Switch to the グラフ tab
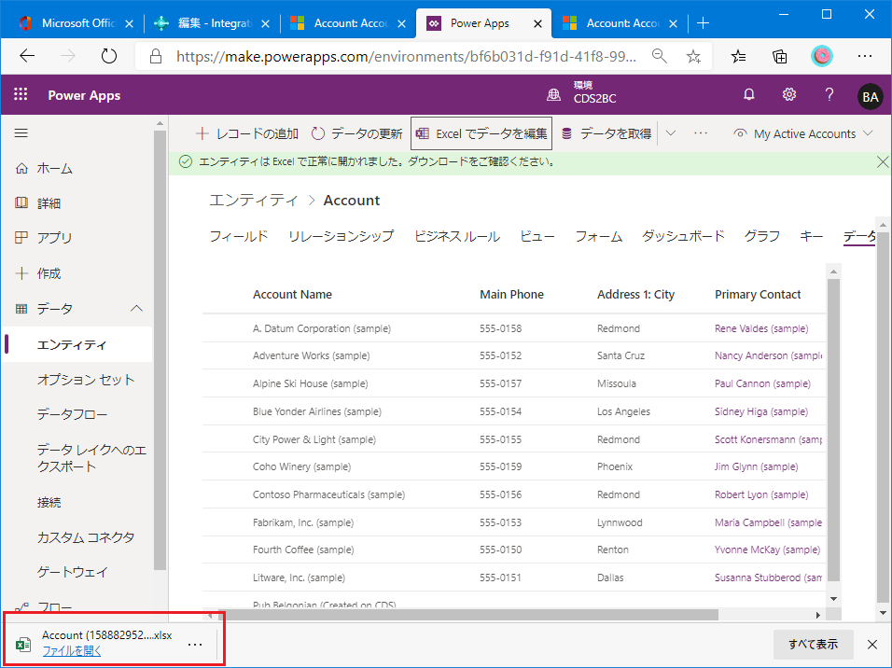Screen dimensions: 892x668 [761, 236]
